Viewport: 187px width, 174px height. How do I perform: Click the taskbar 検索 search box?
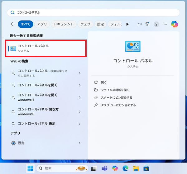62,168
